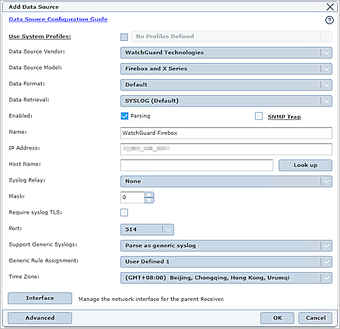Increase the Mask value with up arrow
The image size is (340, 329).
149,194
